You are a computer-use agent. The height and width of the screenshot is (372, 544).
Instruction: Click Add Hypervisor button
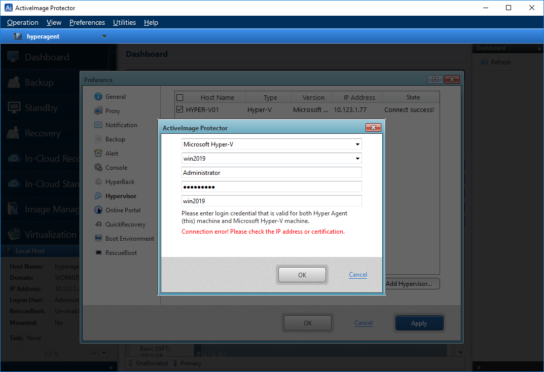point(412,283)
